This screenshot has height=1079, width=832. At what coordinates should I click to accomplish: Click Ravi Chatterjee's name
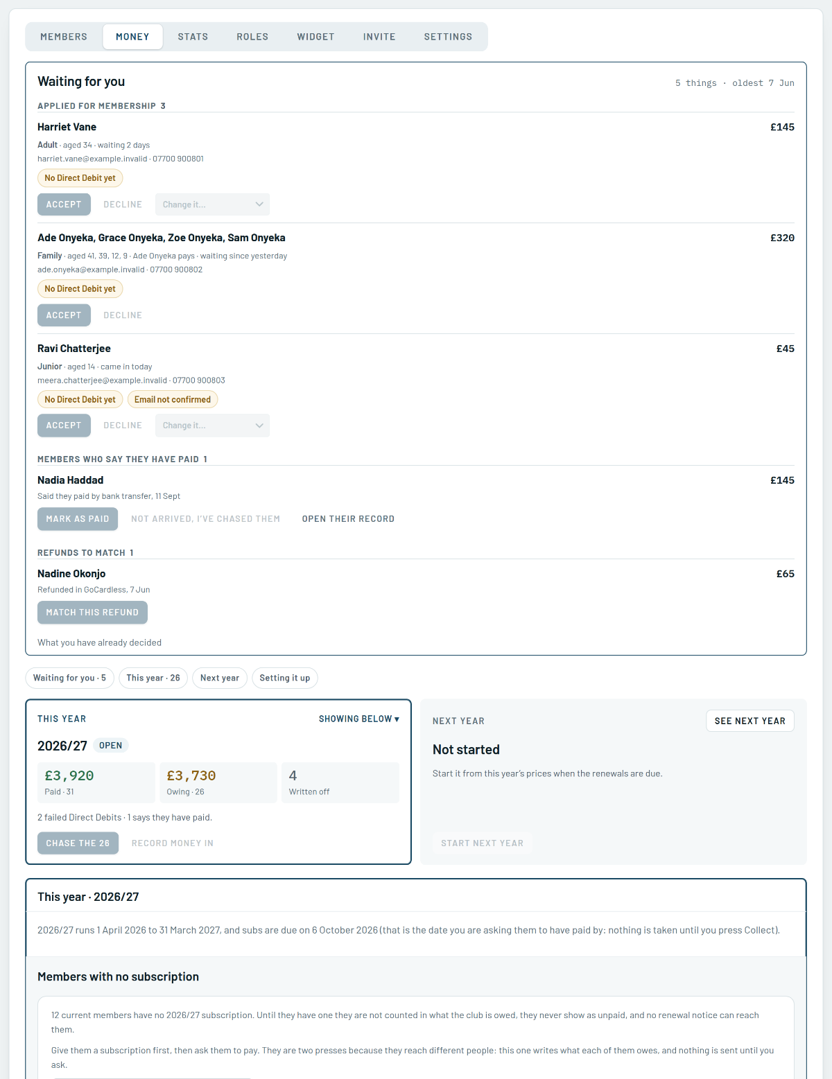pyautogui.click(x=74, y=349)
